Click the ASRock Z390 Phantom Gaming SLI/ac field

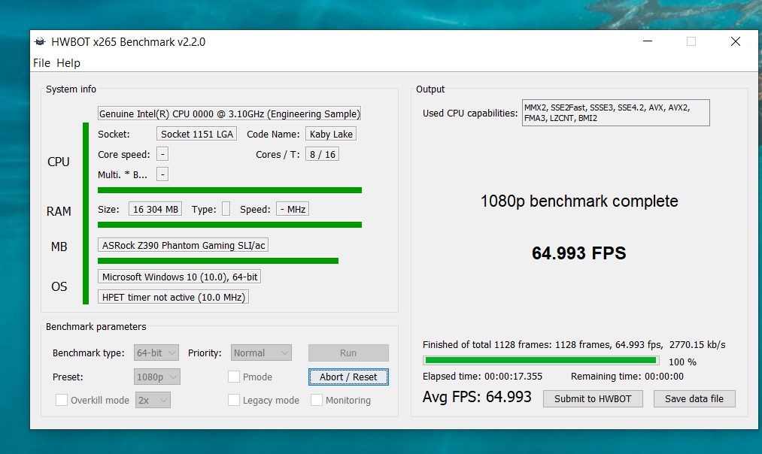(x=184, y=245)
